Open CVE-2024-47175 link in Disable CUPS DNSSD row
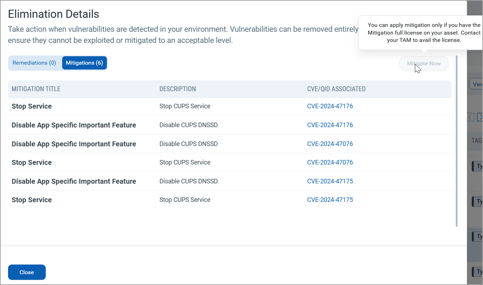This screenshot has width=483, height=285. click(330, 181)
